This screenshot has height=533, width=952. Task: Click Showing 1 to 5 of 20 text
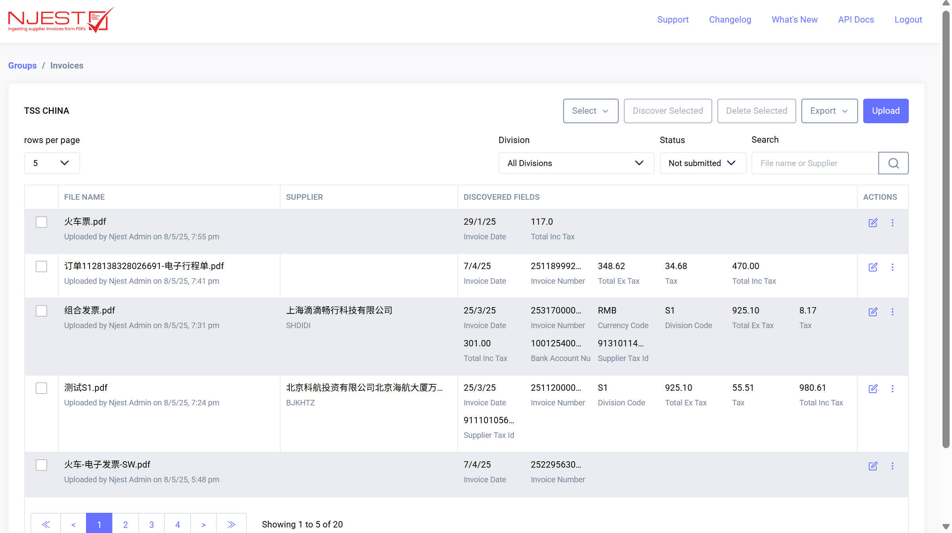click(x=302, y=524)
